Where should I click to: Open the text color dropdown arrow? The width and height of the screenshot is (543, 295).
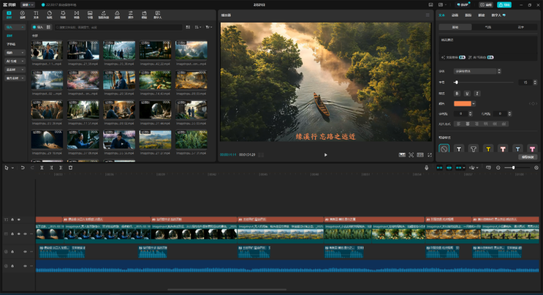click(474, 104)
